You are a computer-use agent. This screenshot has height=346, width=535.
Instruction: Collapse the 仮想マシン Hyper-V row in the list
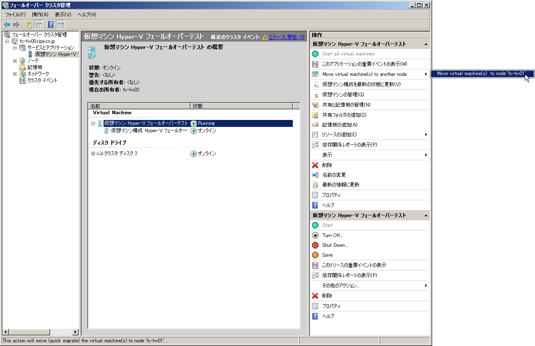[x=93, y=123]
